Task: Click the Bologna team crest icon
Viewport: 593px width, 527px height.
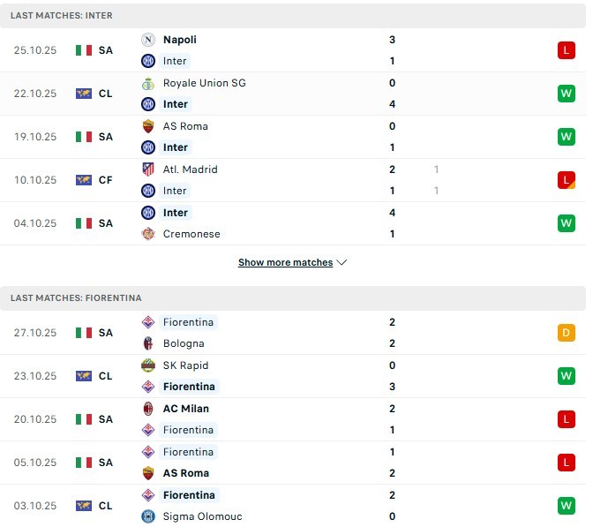Action: pos(148,343)
